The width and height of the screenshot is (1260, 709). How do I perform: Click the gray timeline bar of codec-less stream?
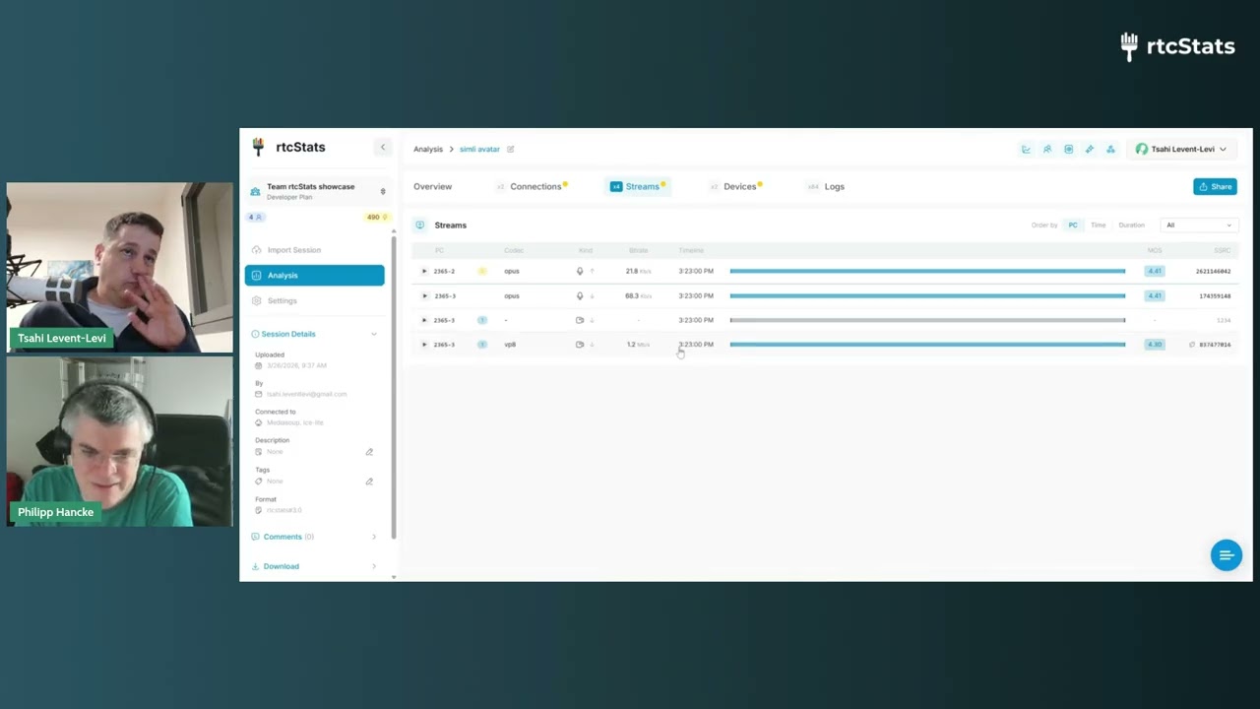[927, 320]
